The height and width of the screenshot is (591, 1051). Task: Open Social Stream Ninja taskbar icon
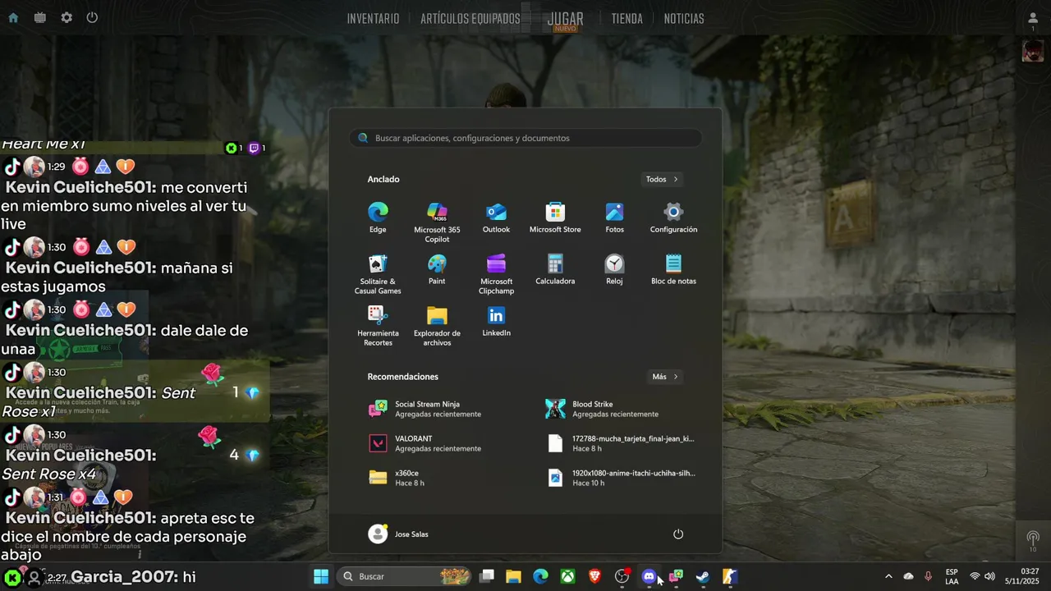(x=676, y=576)
